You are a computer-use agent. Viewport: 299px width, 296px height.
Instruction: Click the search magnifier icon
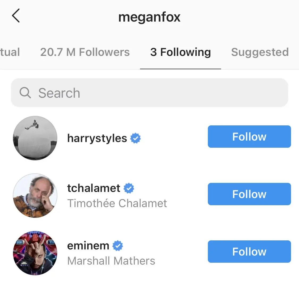25,93
